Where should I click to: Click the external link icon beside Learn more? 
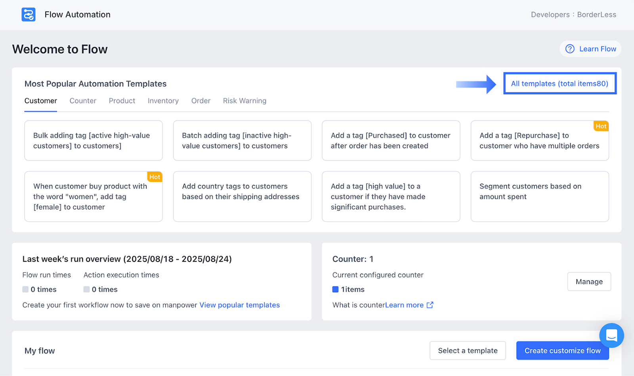click(x=430, y=305)
